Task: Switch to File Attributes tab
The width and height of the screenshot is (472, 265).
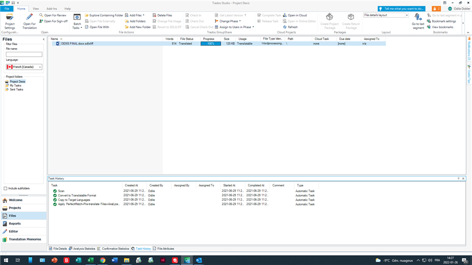Action: point(164,249)
